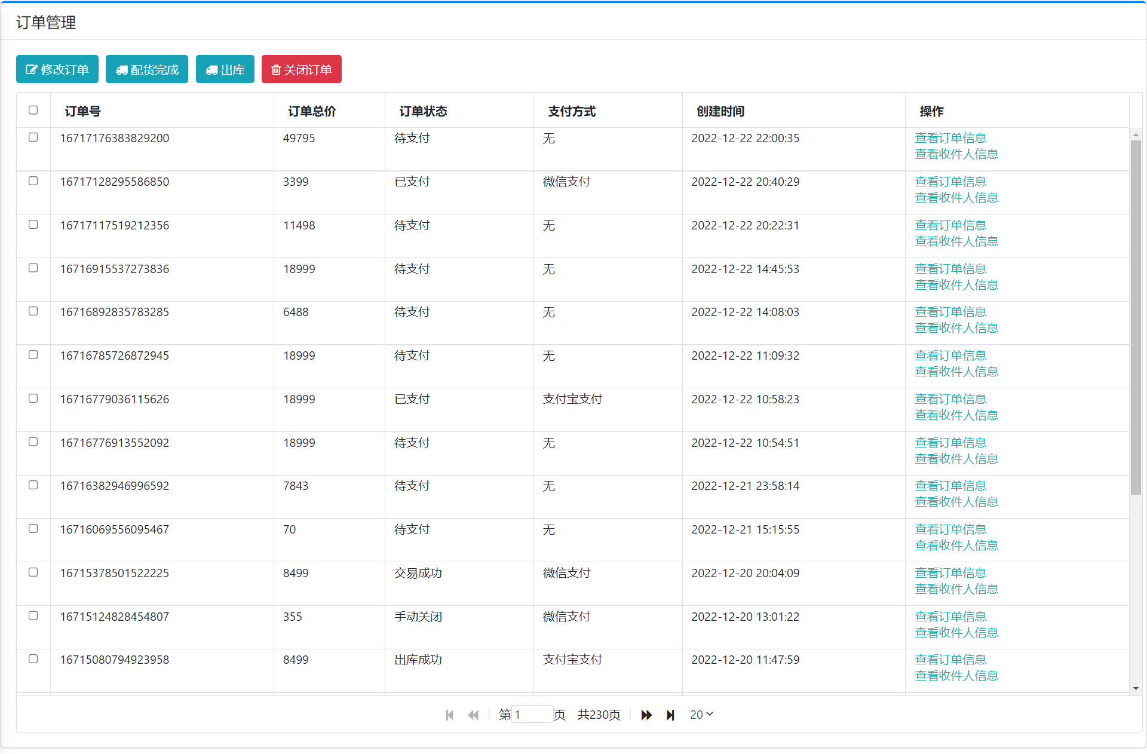Click 修改订单 edit button
The image size is (1147, 754).
point(57,70)
